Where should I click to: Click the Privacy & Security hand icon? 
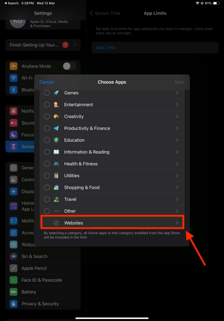point(14,304)
